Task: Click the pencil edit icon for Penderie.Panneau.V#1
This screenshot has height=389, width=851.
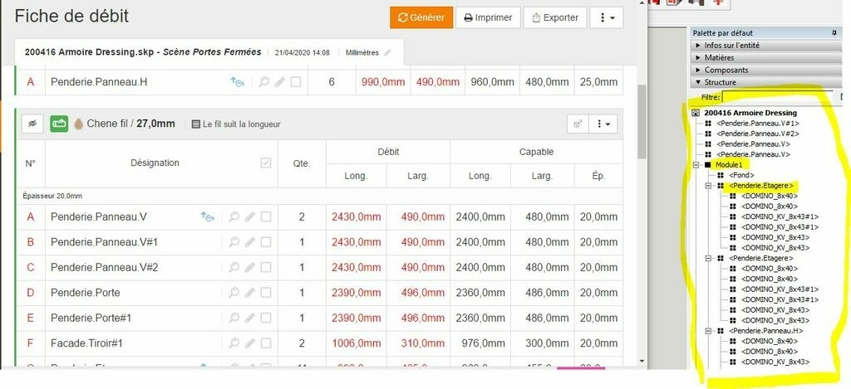Action: pyautogui.click(x=250, y=242)
